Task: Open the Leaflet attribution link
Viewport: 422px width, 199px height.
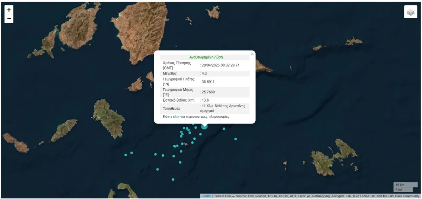Action: pyautogui.click(x=206, y=196)
